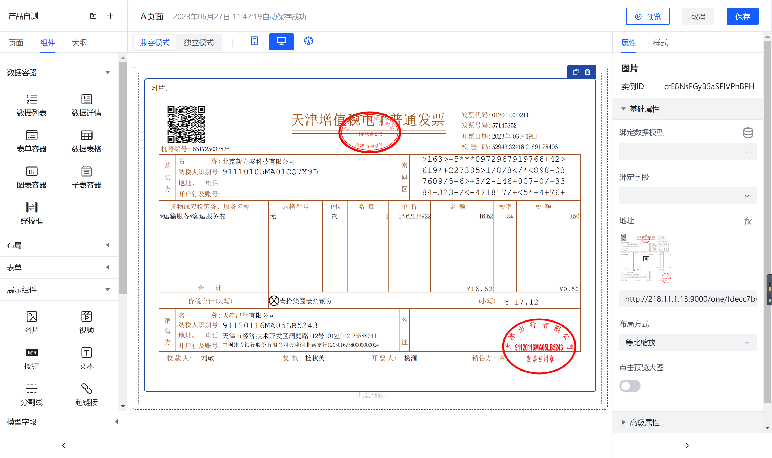Click the 取消 button

698,16
